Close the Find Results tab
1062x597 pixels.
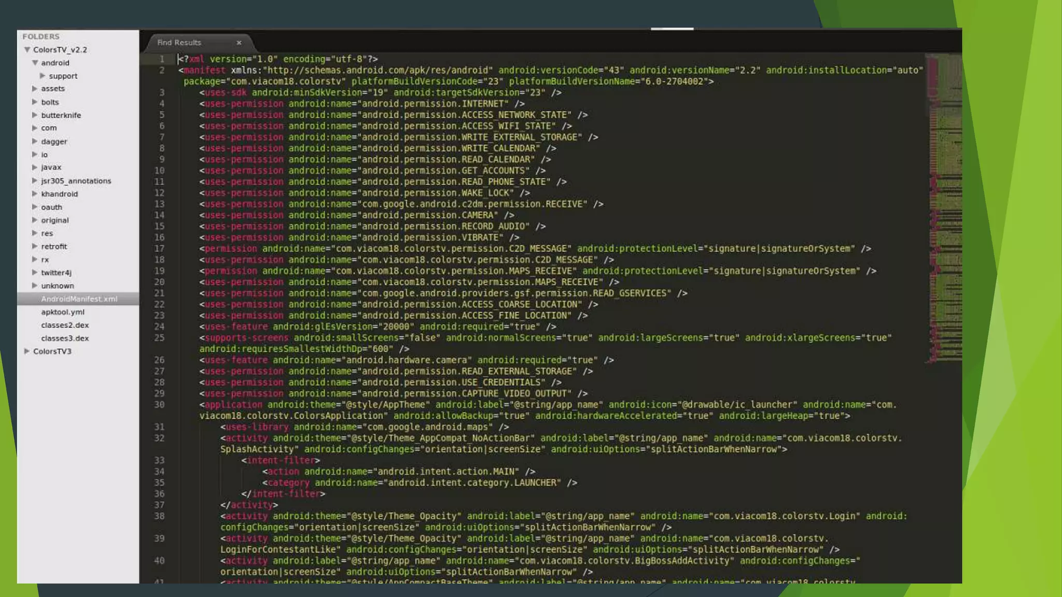(239, 42)
